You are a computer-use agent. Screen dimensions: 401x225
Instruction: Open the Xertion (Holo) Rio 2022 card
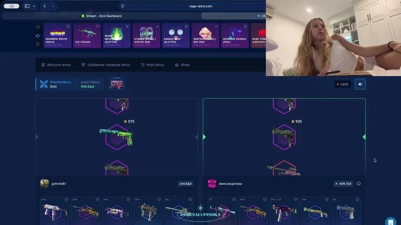[x=205, y=35]
